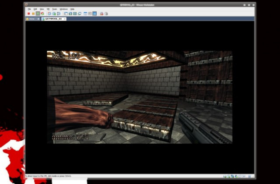The height and width of the screenshot is (184, 280).
Task: Take a snapshot with the first snapshot toolbar icon
Action: [x=49, y=14]
